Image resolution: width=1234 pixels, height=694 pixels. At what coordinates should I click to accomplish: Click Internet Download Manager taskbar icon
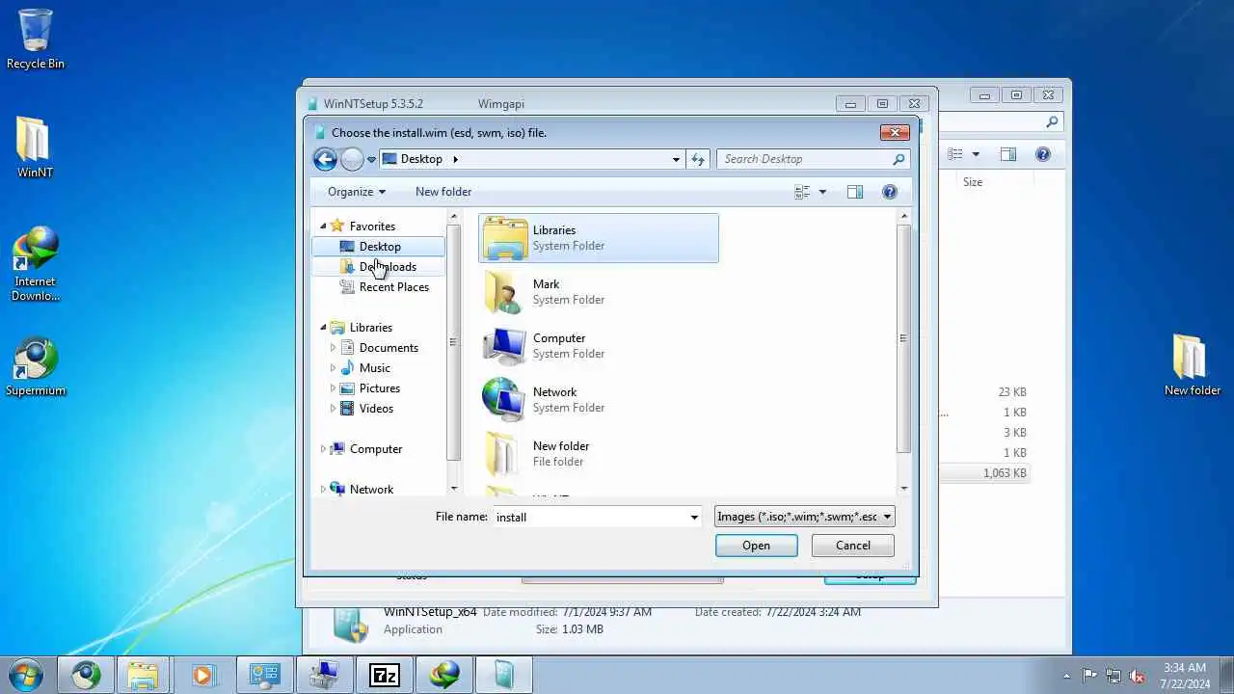[x=444, y=675]
